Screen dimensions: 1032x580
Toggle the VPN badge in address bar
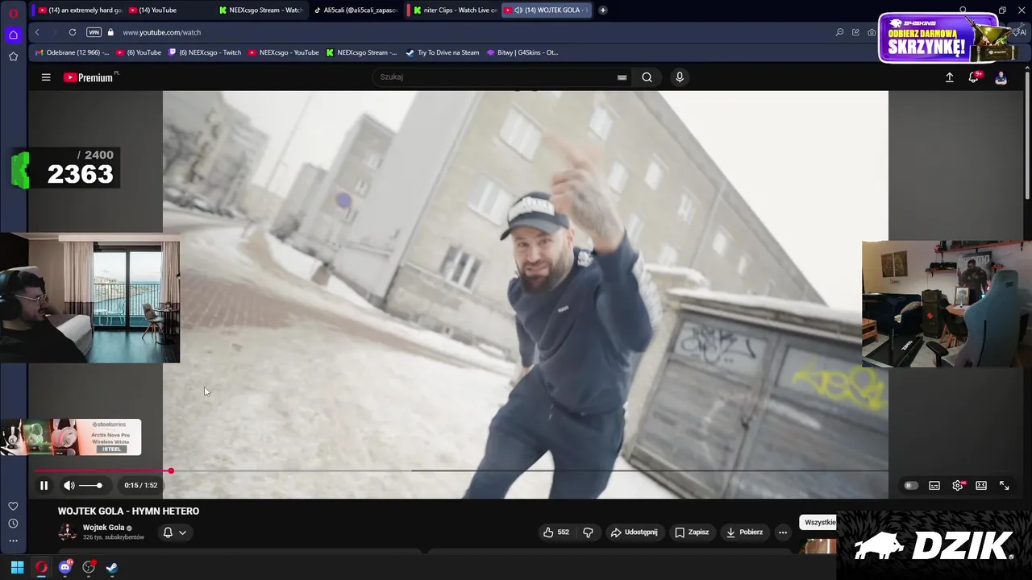(94, 32)
